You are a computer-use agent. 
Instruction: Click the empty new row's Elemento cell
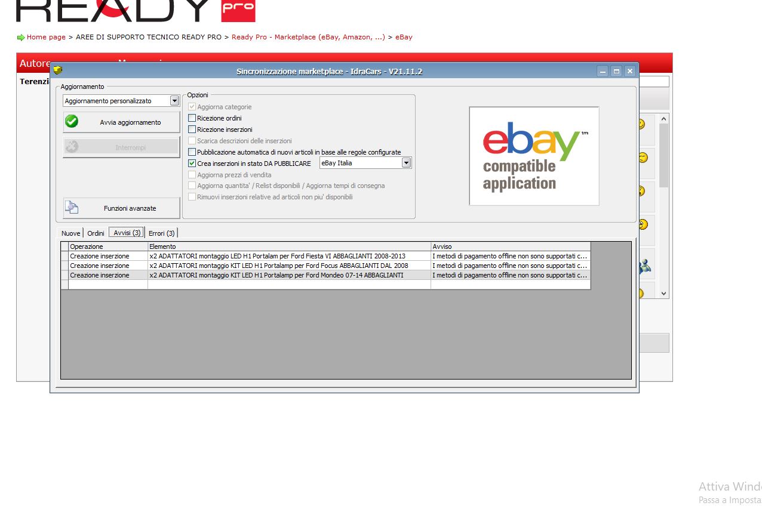click(289, 285)
